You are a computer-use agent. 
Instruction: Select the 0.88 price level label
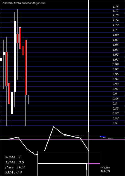115,99
